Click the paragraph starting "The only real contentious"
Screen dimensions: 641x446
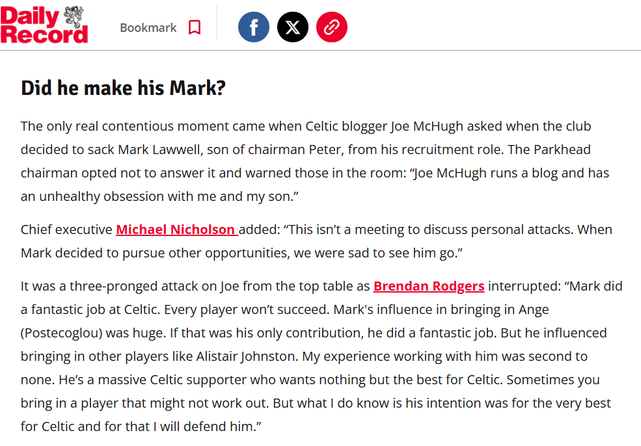point(315,161)
